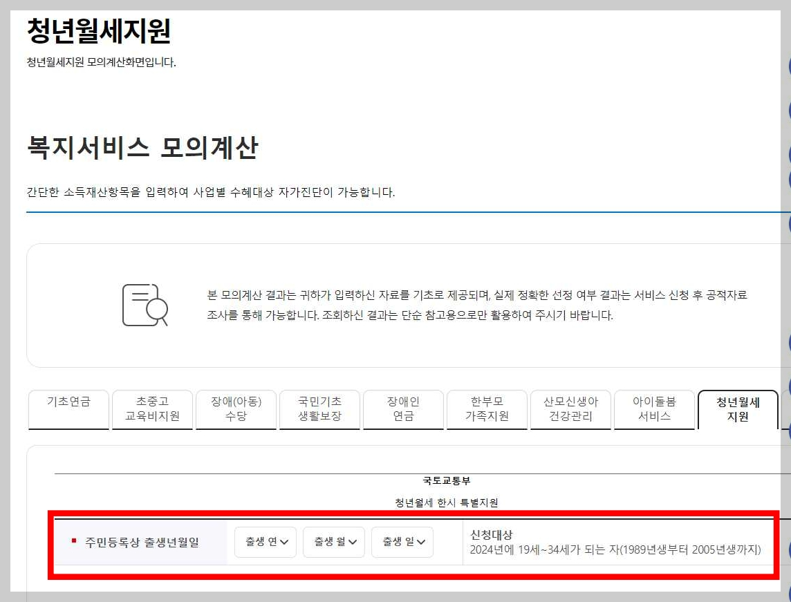Open the 장애인 연금 tab
Screen dimensions: 791x602
point(403,409)
